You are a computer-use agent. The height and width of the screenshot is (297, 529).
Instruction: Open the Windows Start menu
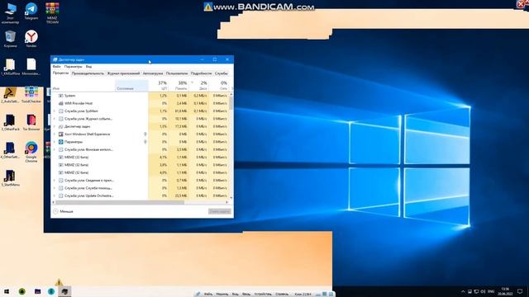7,291
